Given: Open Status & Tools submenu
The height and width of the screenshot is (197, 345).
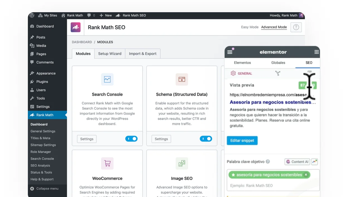Looking at the screenshot, I should click(x=41, y=172).
